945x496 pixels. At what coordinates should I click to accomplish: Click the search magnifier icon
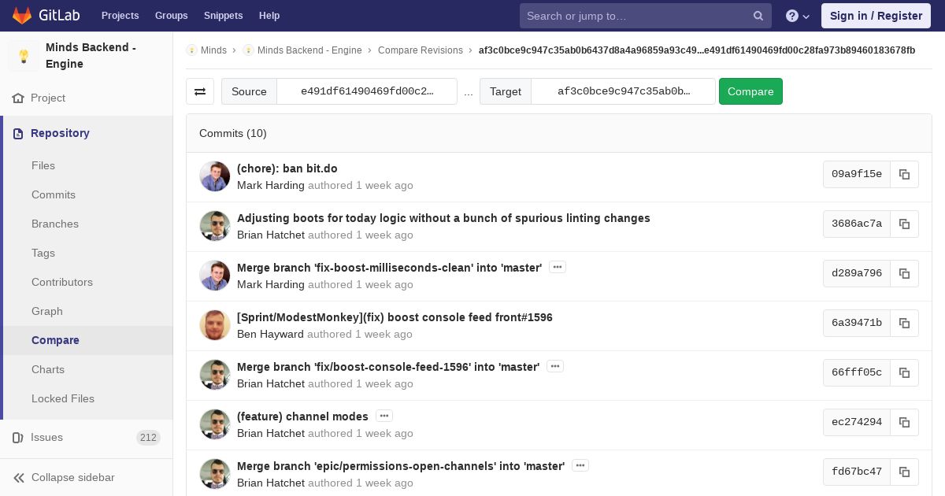(x=758, y=16)
